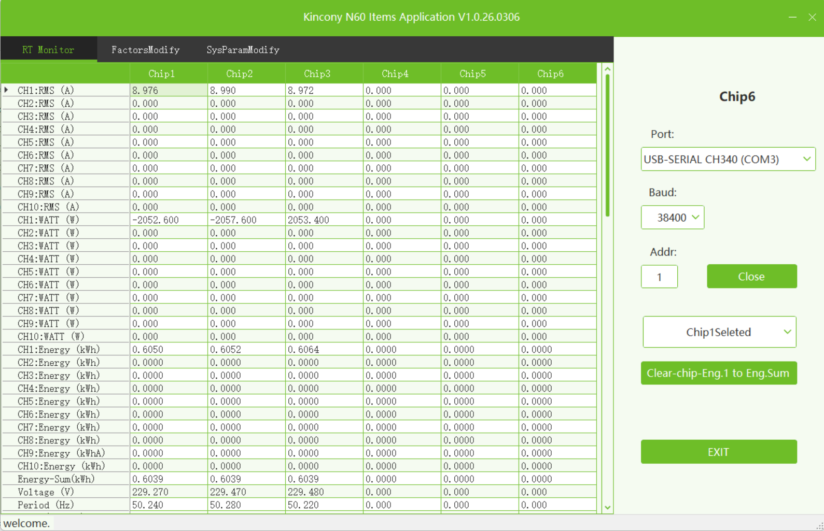Select the RT Monitor tab
Image resolution: width=824 pixels, height=531 pixels.
48,50
